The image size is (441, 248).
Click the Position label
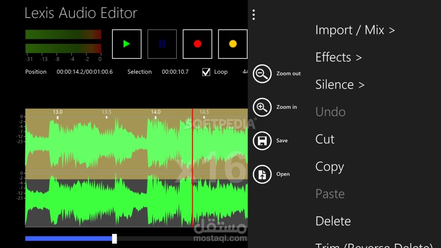pos(36,72)
